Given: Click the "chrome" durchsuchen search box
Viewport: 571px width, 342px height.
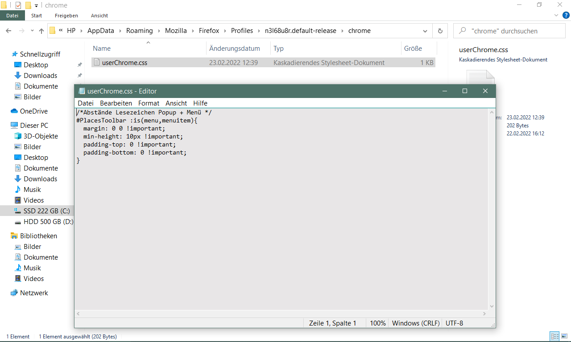Looking at the screenshot, I should pyautogui.click(x=513, y=31).
